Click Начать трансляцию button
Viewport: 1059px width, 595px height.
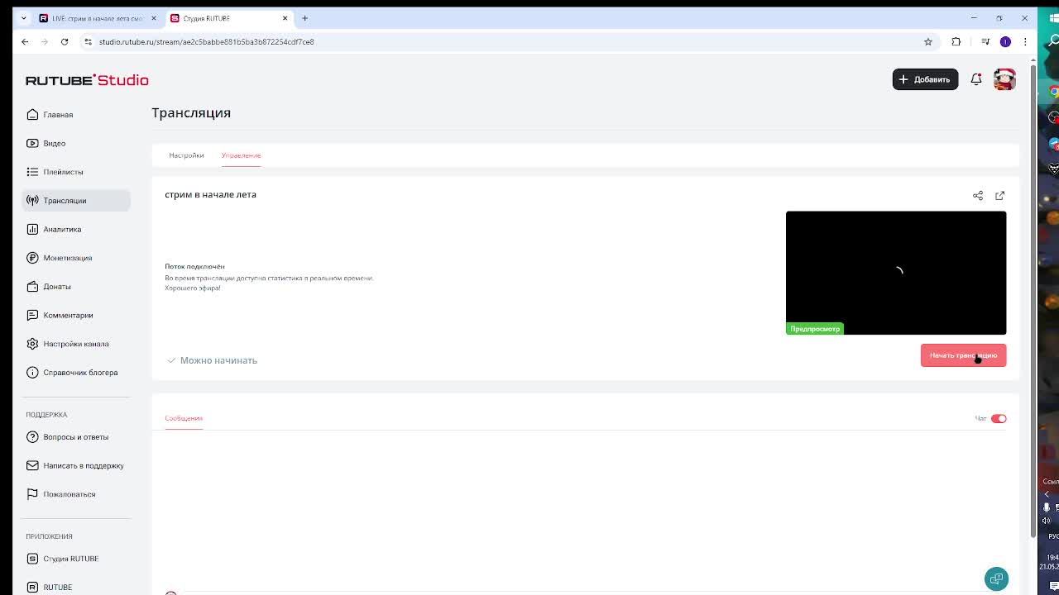[963, 355]
